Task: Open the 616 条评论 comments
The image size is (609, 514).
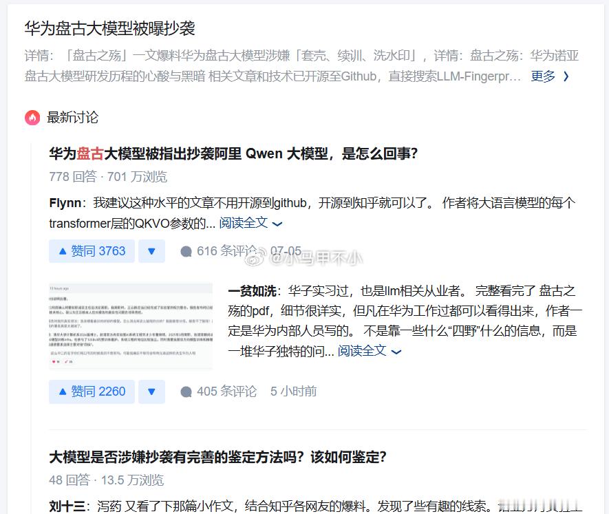Action: [x=226, y=251]
